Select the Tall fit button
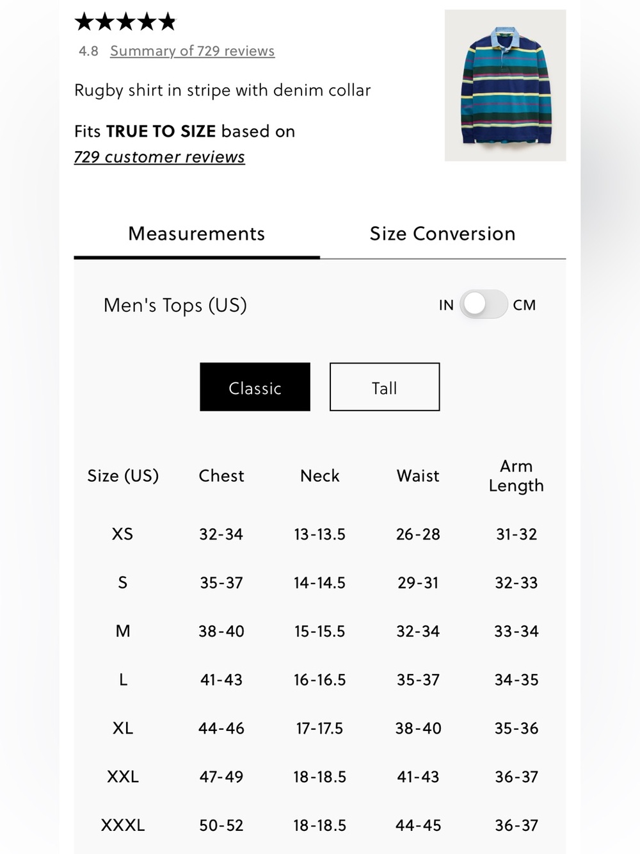The height and width of the screenshot is (854, 640). coord(385,387)
